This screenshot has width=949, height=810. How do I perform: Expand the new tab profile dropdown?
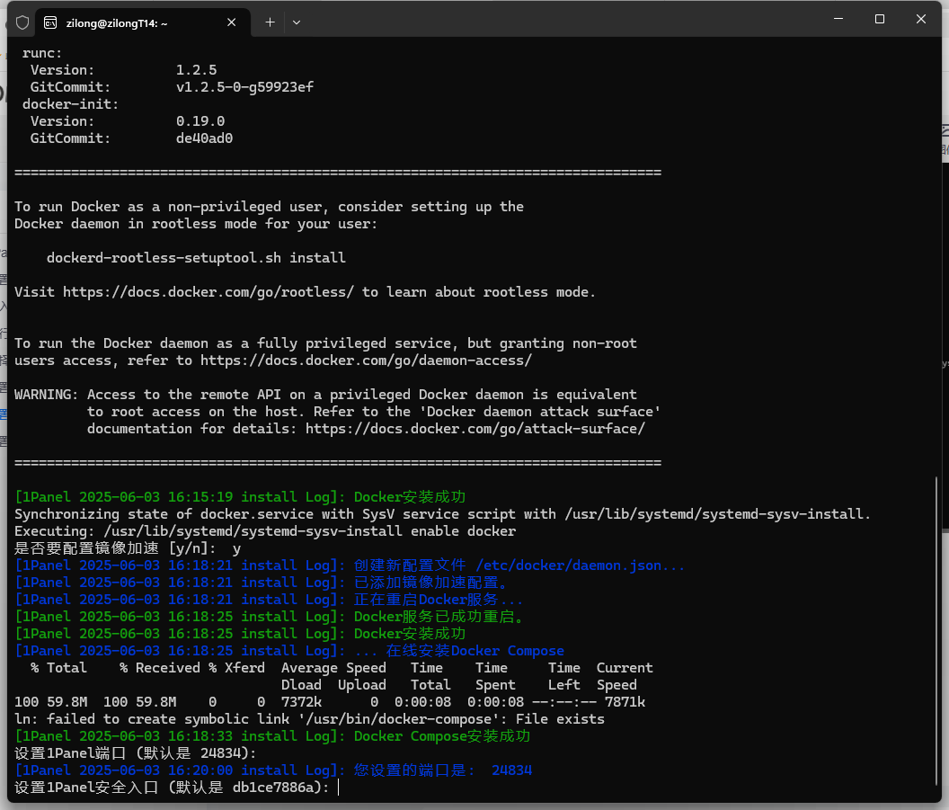[297, 22]
